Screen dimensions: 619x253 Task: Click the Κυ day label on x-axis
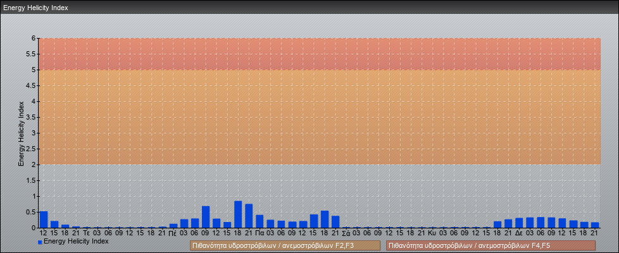[432, 233]
